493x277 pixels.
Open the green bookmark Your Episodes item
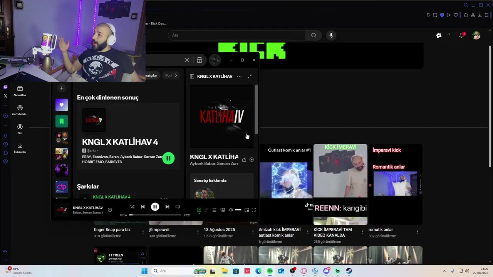(62, 121)
